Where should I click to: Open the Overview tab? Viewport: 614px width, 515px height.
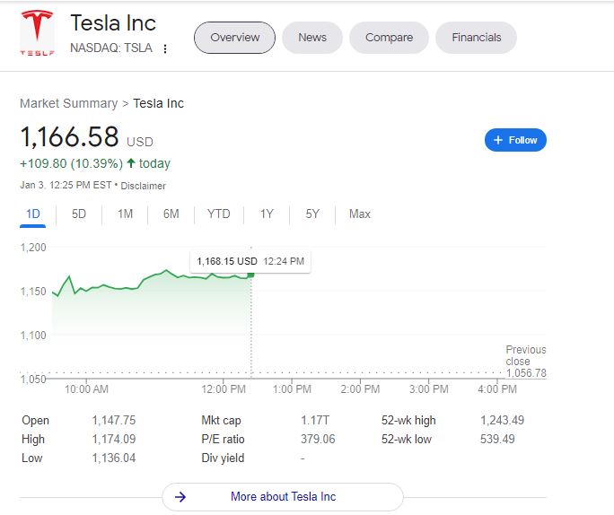pyautogui.click(x=234, y=38)
